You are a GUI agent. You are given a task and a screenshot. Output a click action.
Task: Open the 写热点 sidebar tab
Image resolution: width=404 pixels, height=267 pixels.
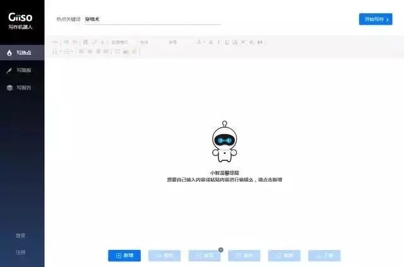pyautogui.click(x=22, y=52)
